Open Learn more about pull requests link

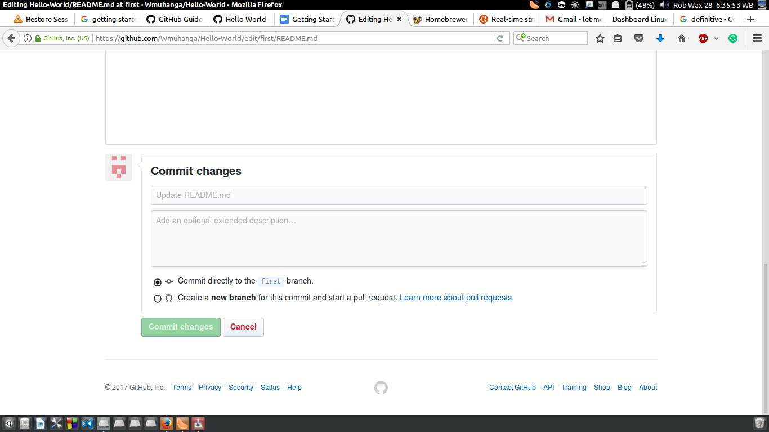tap(456, 298)
